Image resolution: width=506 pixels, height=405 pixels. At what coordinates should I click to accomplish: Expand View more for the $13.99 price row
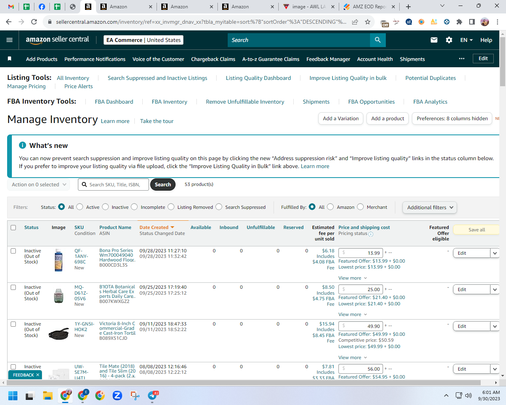click(x=353, y=278)
